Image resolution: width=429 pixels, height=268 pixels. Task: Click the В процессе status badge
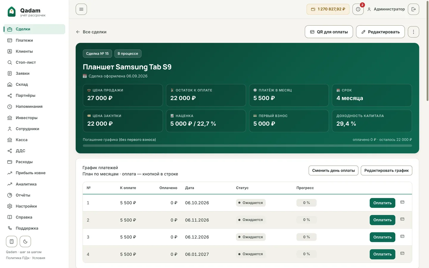click(x=128, y=54)
